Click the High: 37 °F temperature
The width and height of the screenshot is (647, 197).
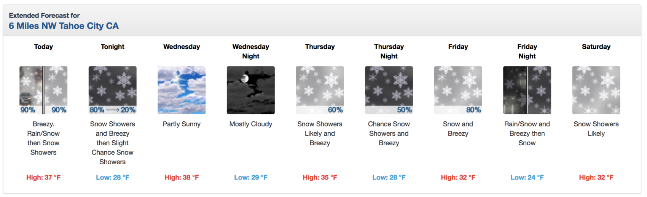tap(43, 178)
